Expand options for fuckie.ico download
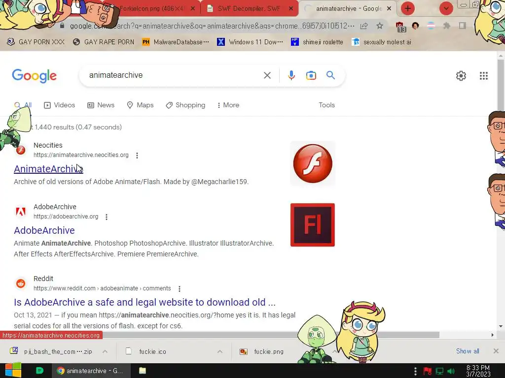 point(220,351)
